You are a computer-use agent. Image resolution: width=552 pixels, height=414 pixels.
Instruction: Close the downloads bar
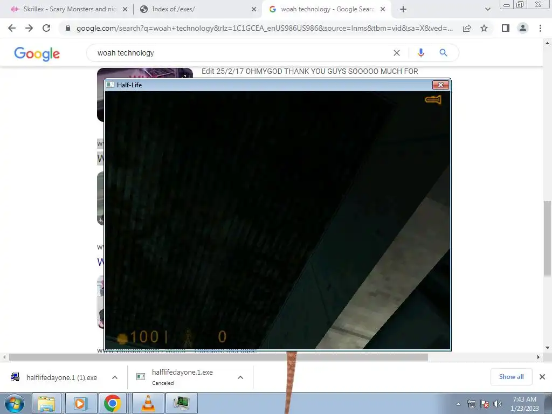(x=542, y=377)
